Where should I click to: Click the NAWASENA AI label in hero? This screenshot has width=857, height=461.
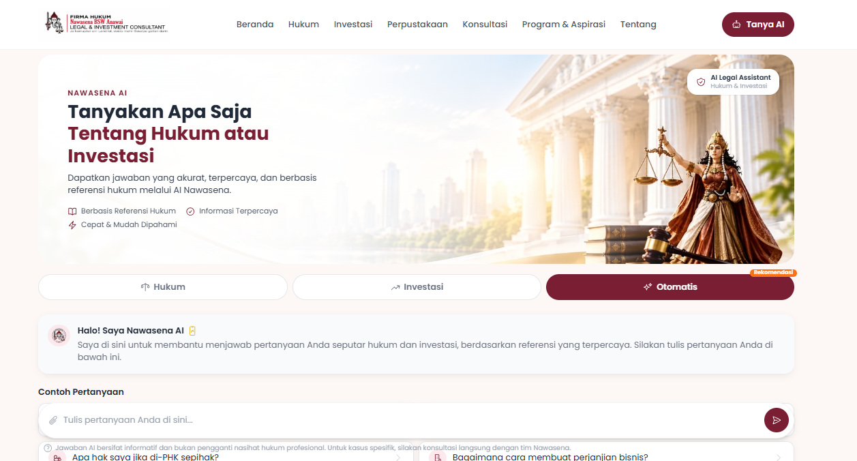point(97,93)
